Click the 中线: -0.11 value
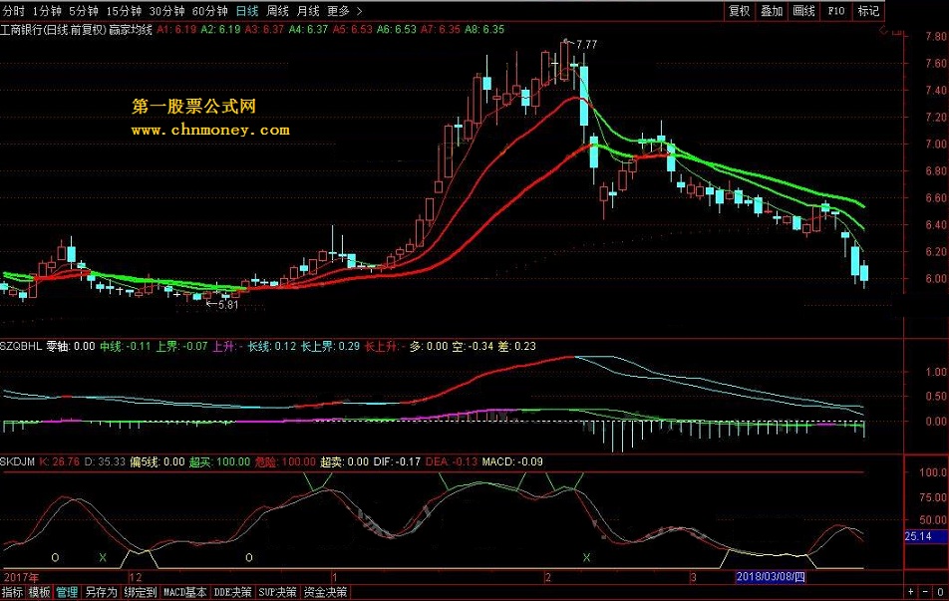The image size is (949, 601). coord(126,346)
